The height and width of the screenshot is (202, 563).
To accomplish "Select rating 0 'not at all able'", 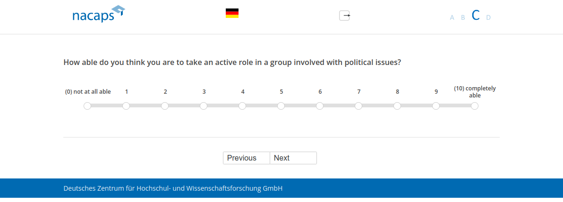I will click(87, 106).
